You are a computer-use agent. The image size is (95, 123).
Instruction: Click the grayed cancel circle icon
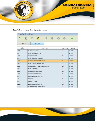tap(52, 38)
